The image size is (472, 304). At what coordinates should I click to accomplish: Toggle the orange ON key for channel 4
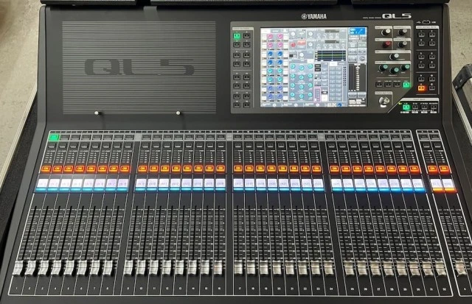(80, 169)
